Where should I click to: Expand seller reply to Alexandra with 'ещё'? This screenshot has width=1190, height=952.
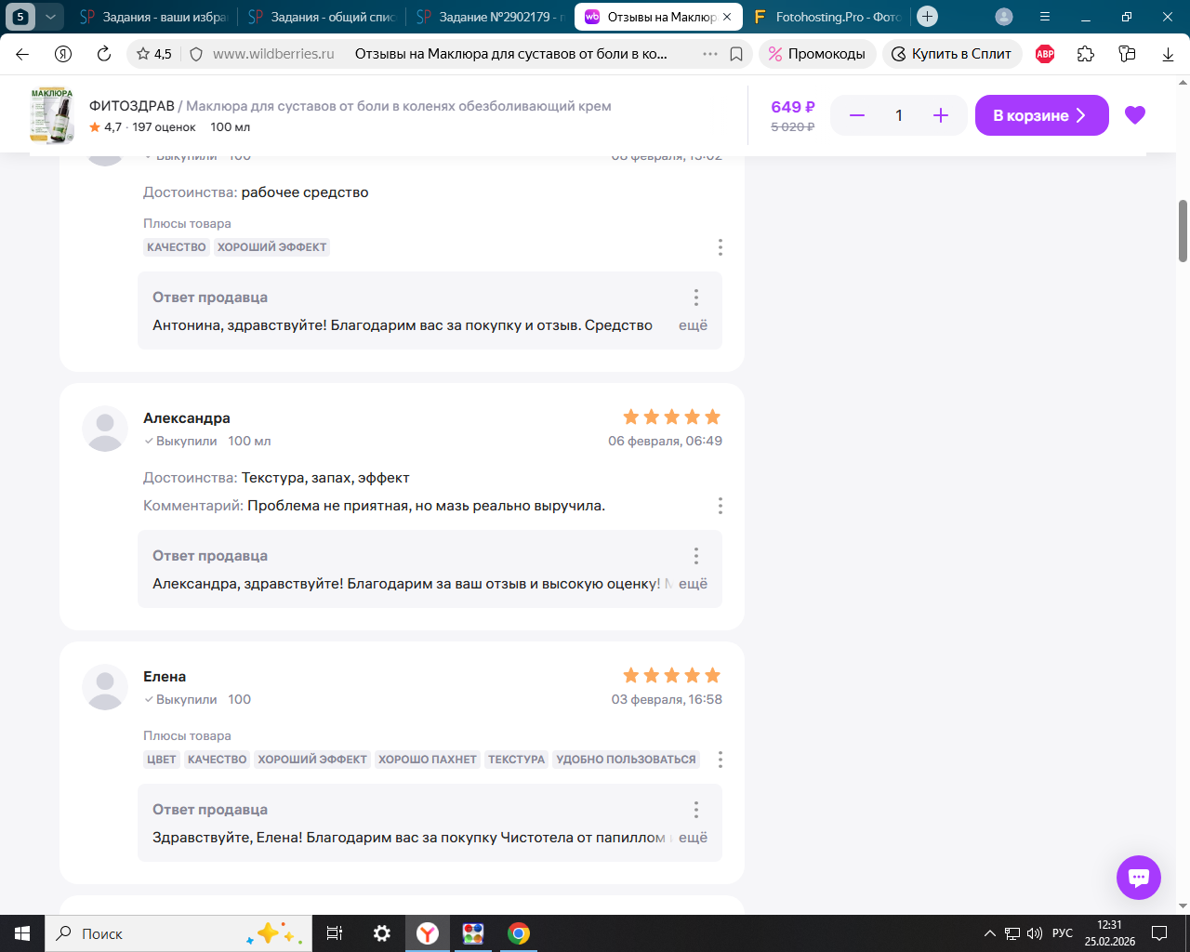(x=693, y=584)
